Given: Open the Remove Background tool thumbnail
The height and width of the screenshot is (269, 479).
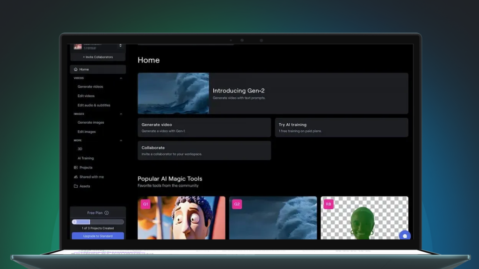Looking at the screenshot, I should tap(364, 218).
